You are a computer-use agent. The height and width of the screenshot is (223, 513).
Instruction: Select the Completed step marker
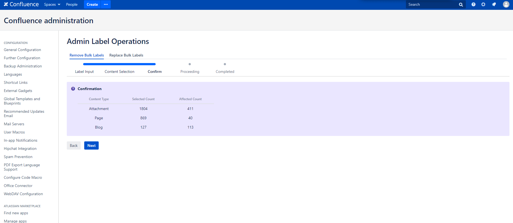(x=225, y=64)
